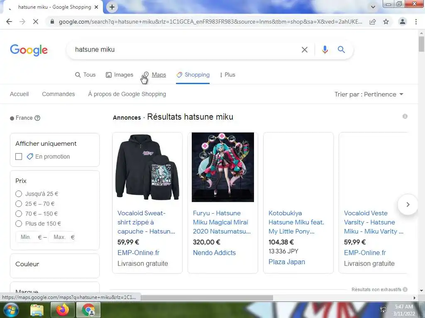Click the vertical scrollbar thumb

pos(421,43)
